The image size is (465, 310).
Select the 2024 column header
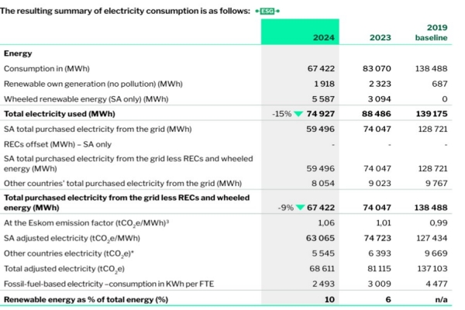(323, 37)
